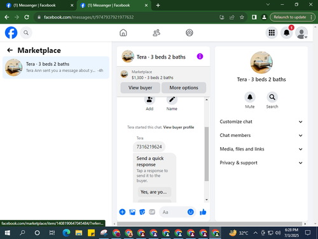The width and height of the screenshot is (318, 239).
Task: Open more actions plus icon in composer
Action: [122, 212]
